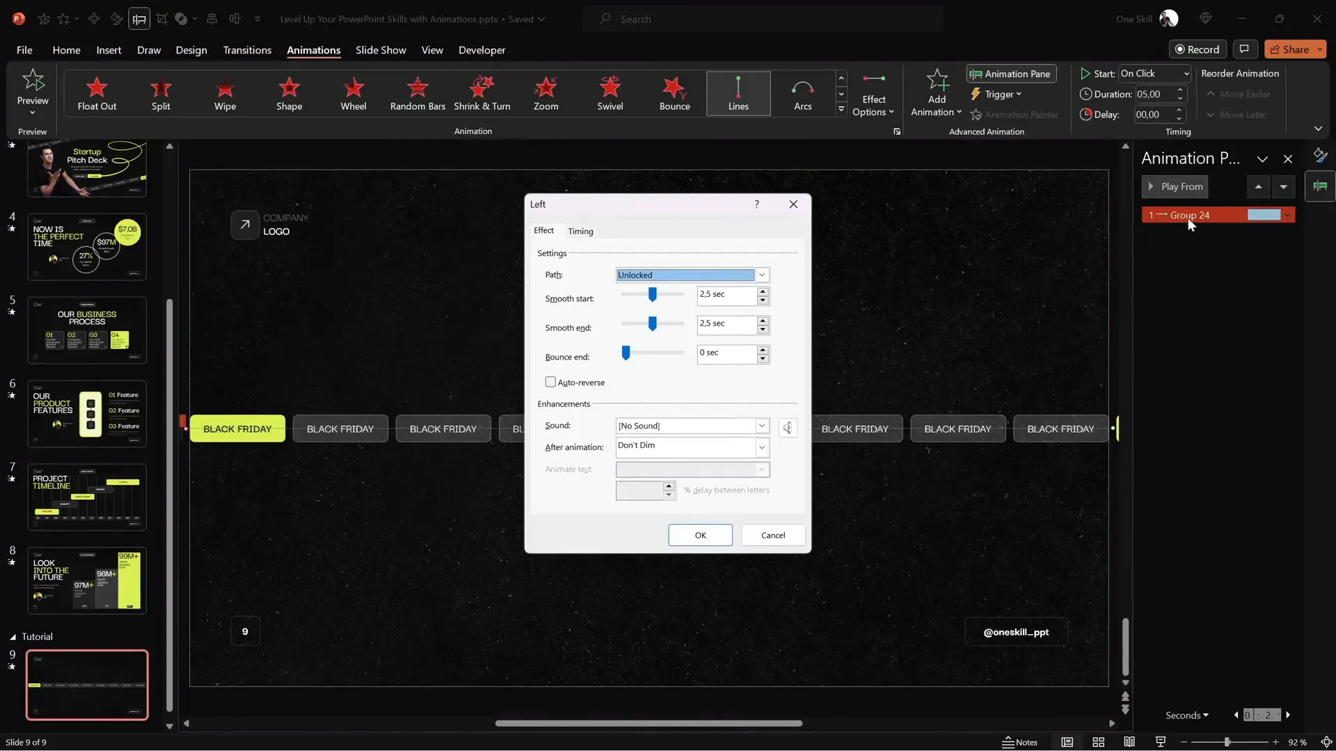The height and width of the screenshot is (751, 1336).
Task: Open the Path dropdown showing Unlocked
Action: (x=762, y=275)
